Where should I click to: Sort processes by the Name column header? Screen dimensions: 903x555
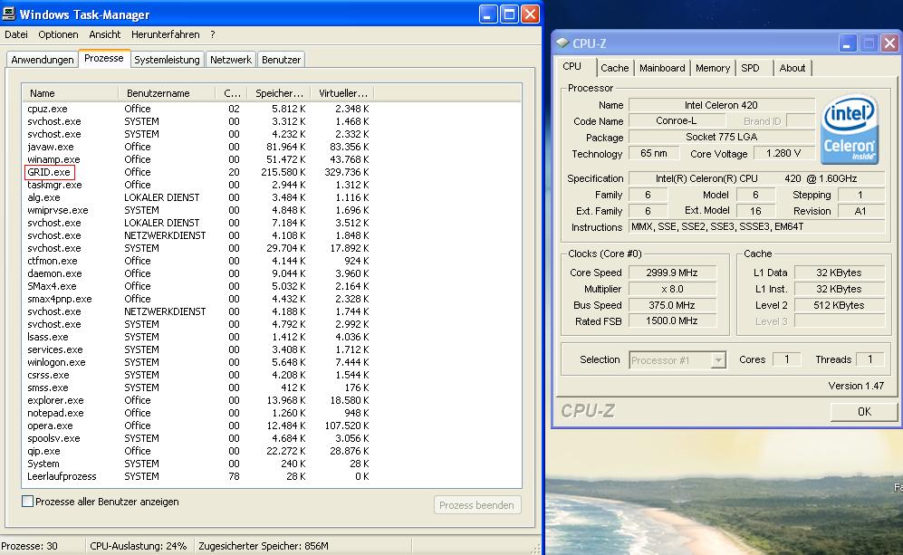coord(71,93)
